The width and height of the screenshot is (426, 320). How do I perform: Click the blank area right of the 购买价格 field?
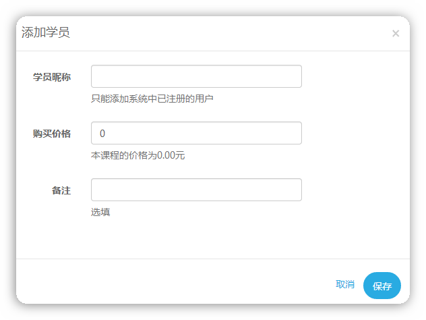click(x=355, y=133)
